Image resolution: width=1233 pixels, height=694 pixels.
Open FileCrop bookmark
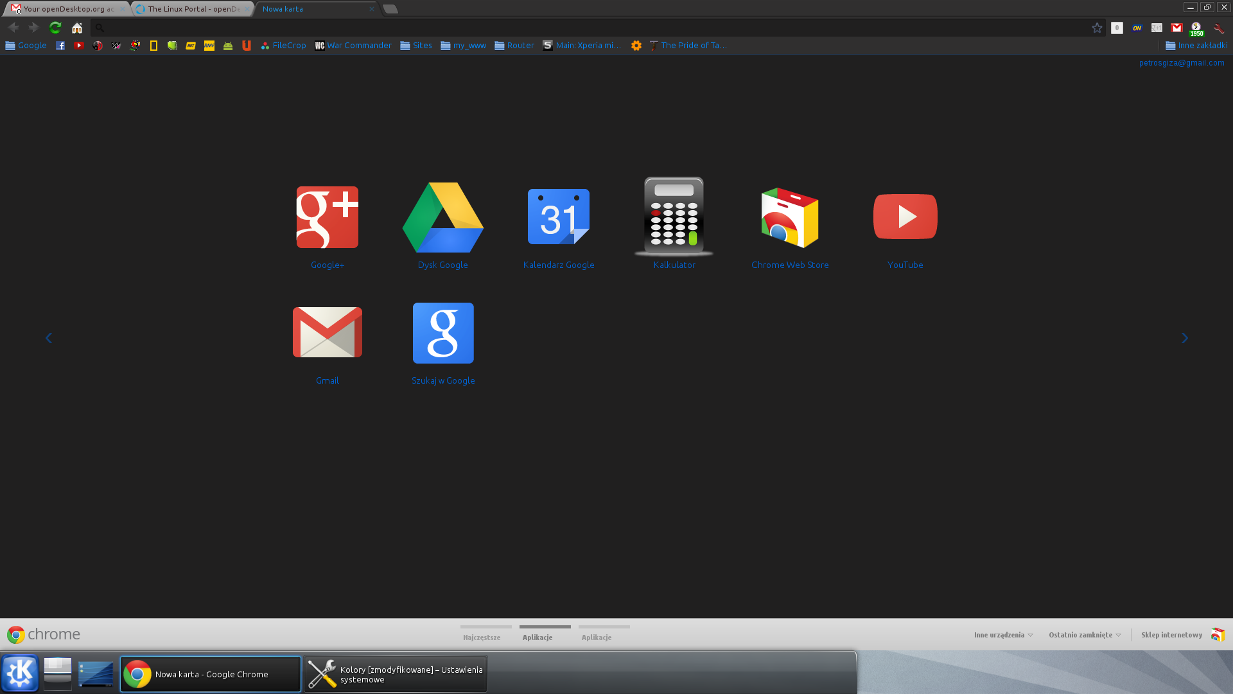[x=284, y=46]
